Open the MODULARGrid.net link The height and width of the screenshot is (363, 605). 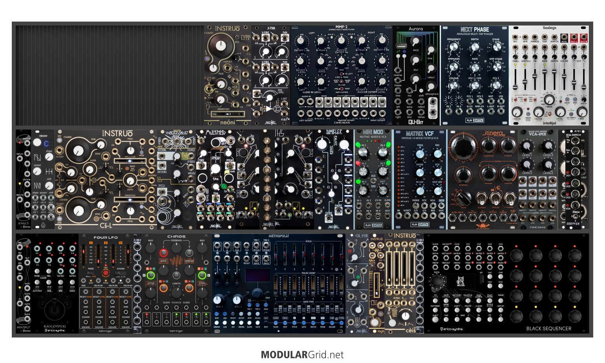[302, 355]
